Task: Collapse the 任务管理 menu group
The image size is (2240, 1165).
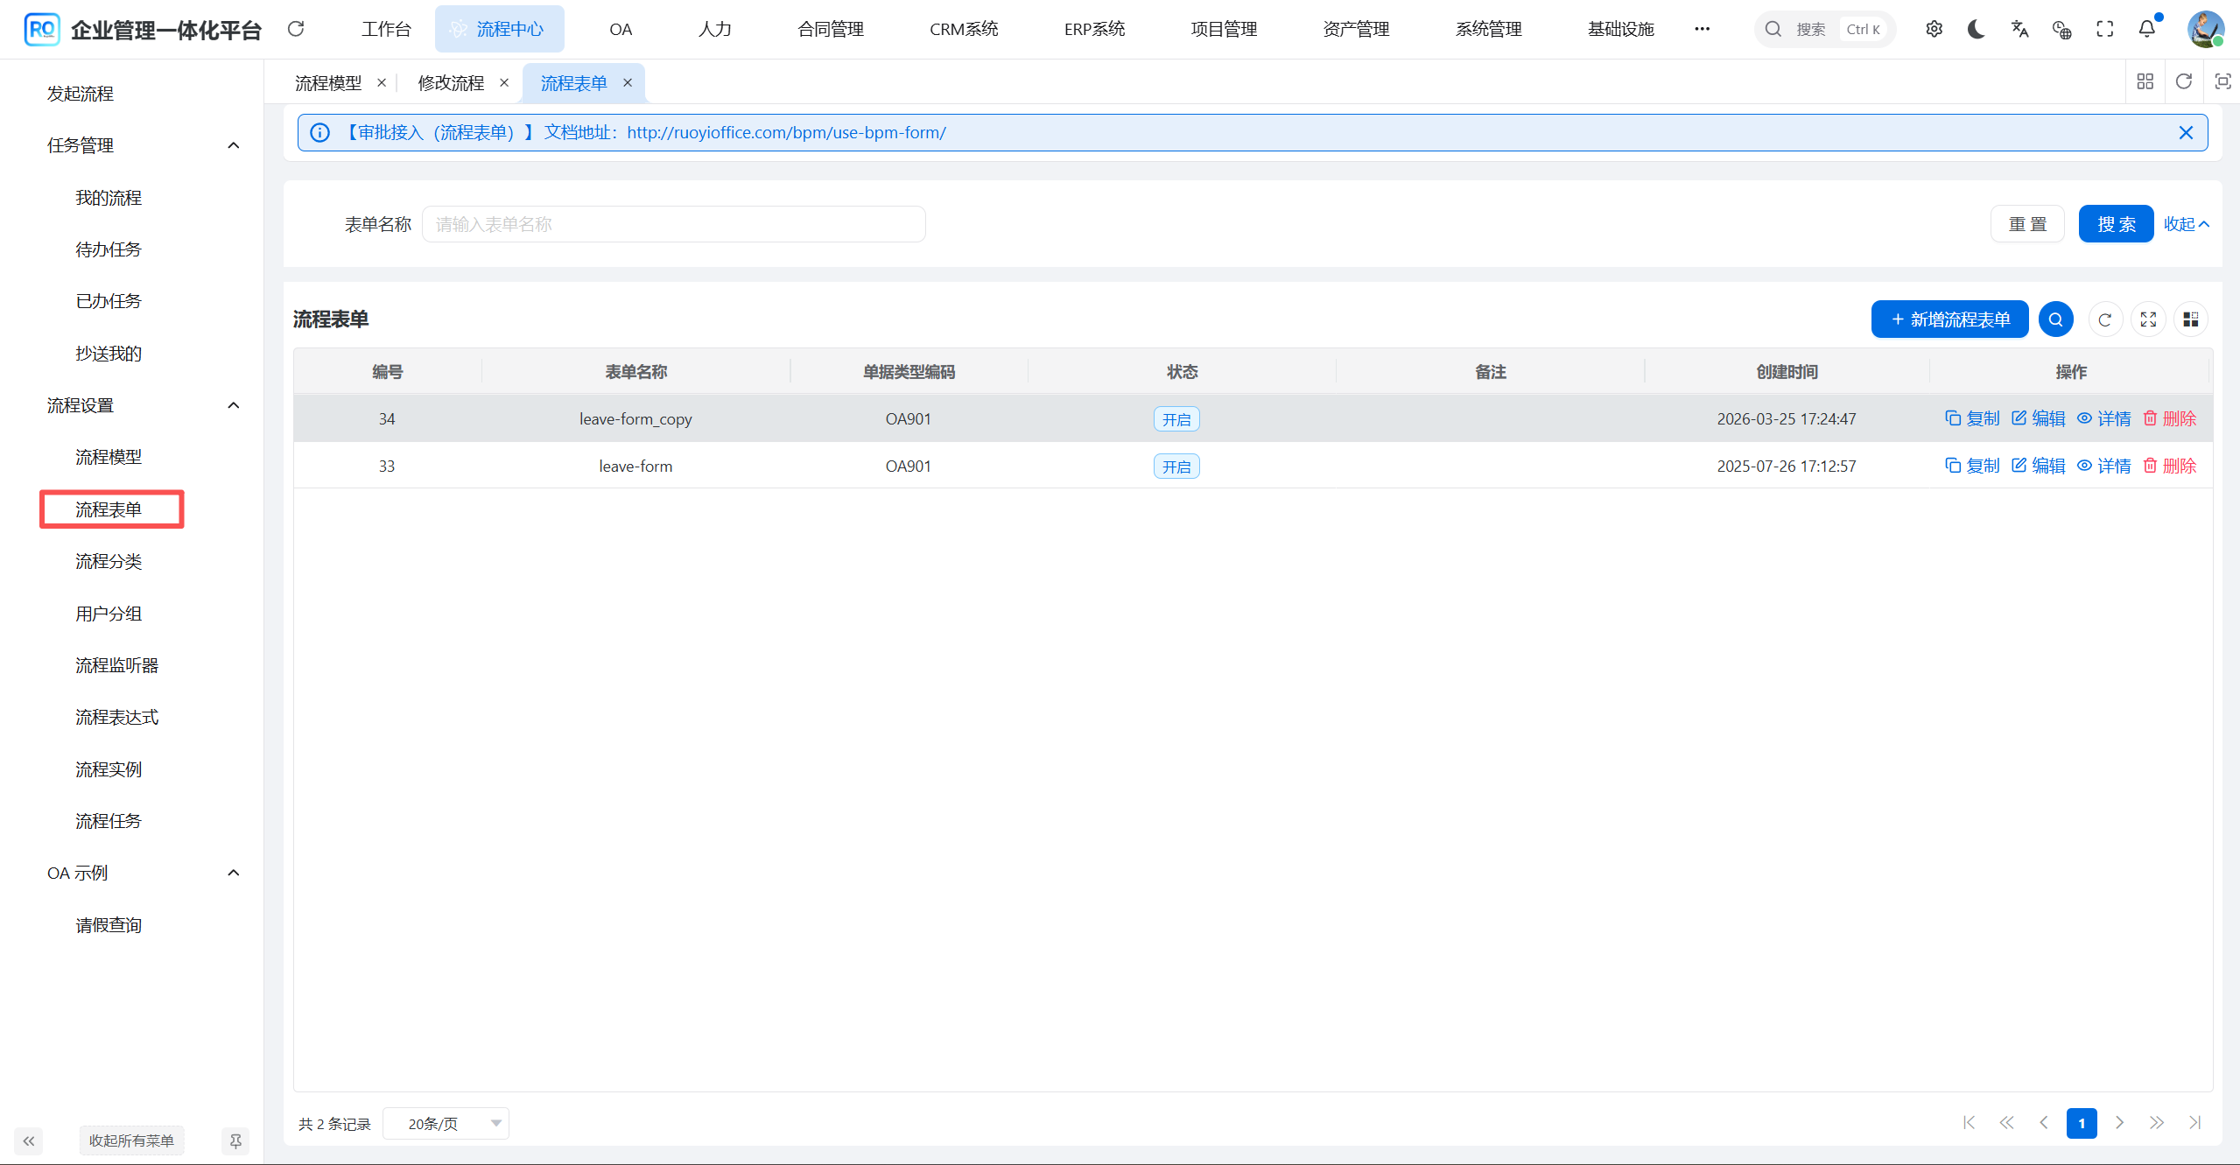Action: [x=233, y=145]
